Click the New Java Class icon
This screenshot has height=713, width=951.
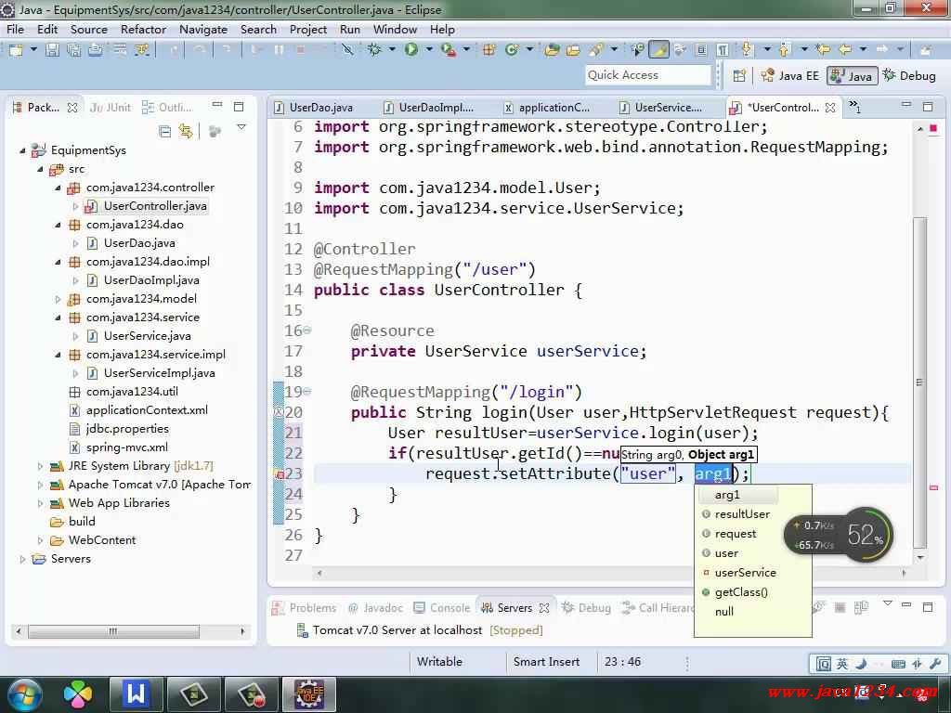512,50
